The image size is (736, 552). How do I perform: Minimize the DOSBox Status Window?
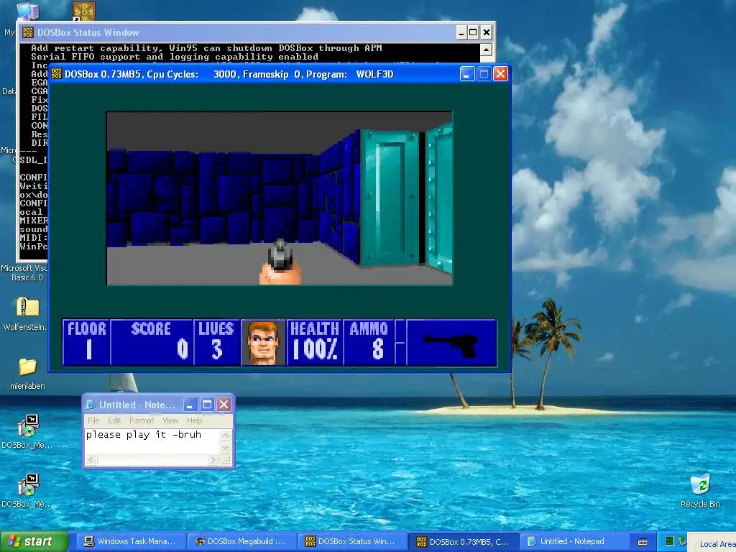click(461, 32)
